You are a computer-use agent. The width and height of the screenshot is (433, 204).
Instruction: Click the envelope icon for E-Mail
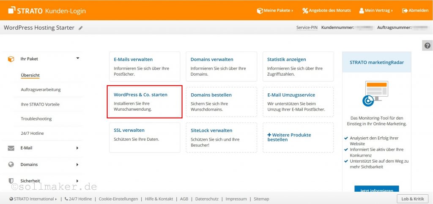(x=11, y=148)
